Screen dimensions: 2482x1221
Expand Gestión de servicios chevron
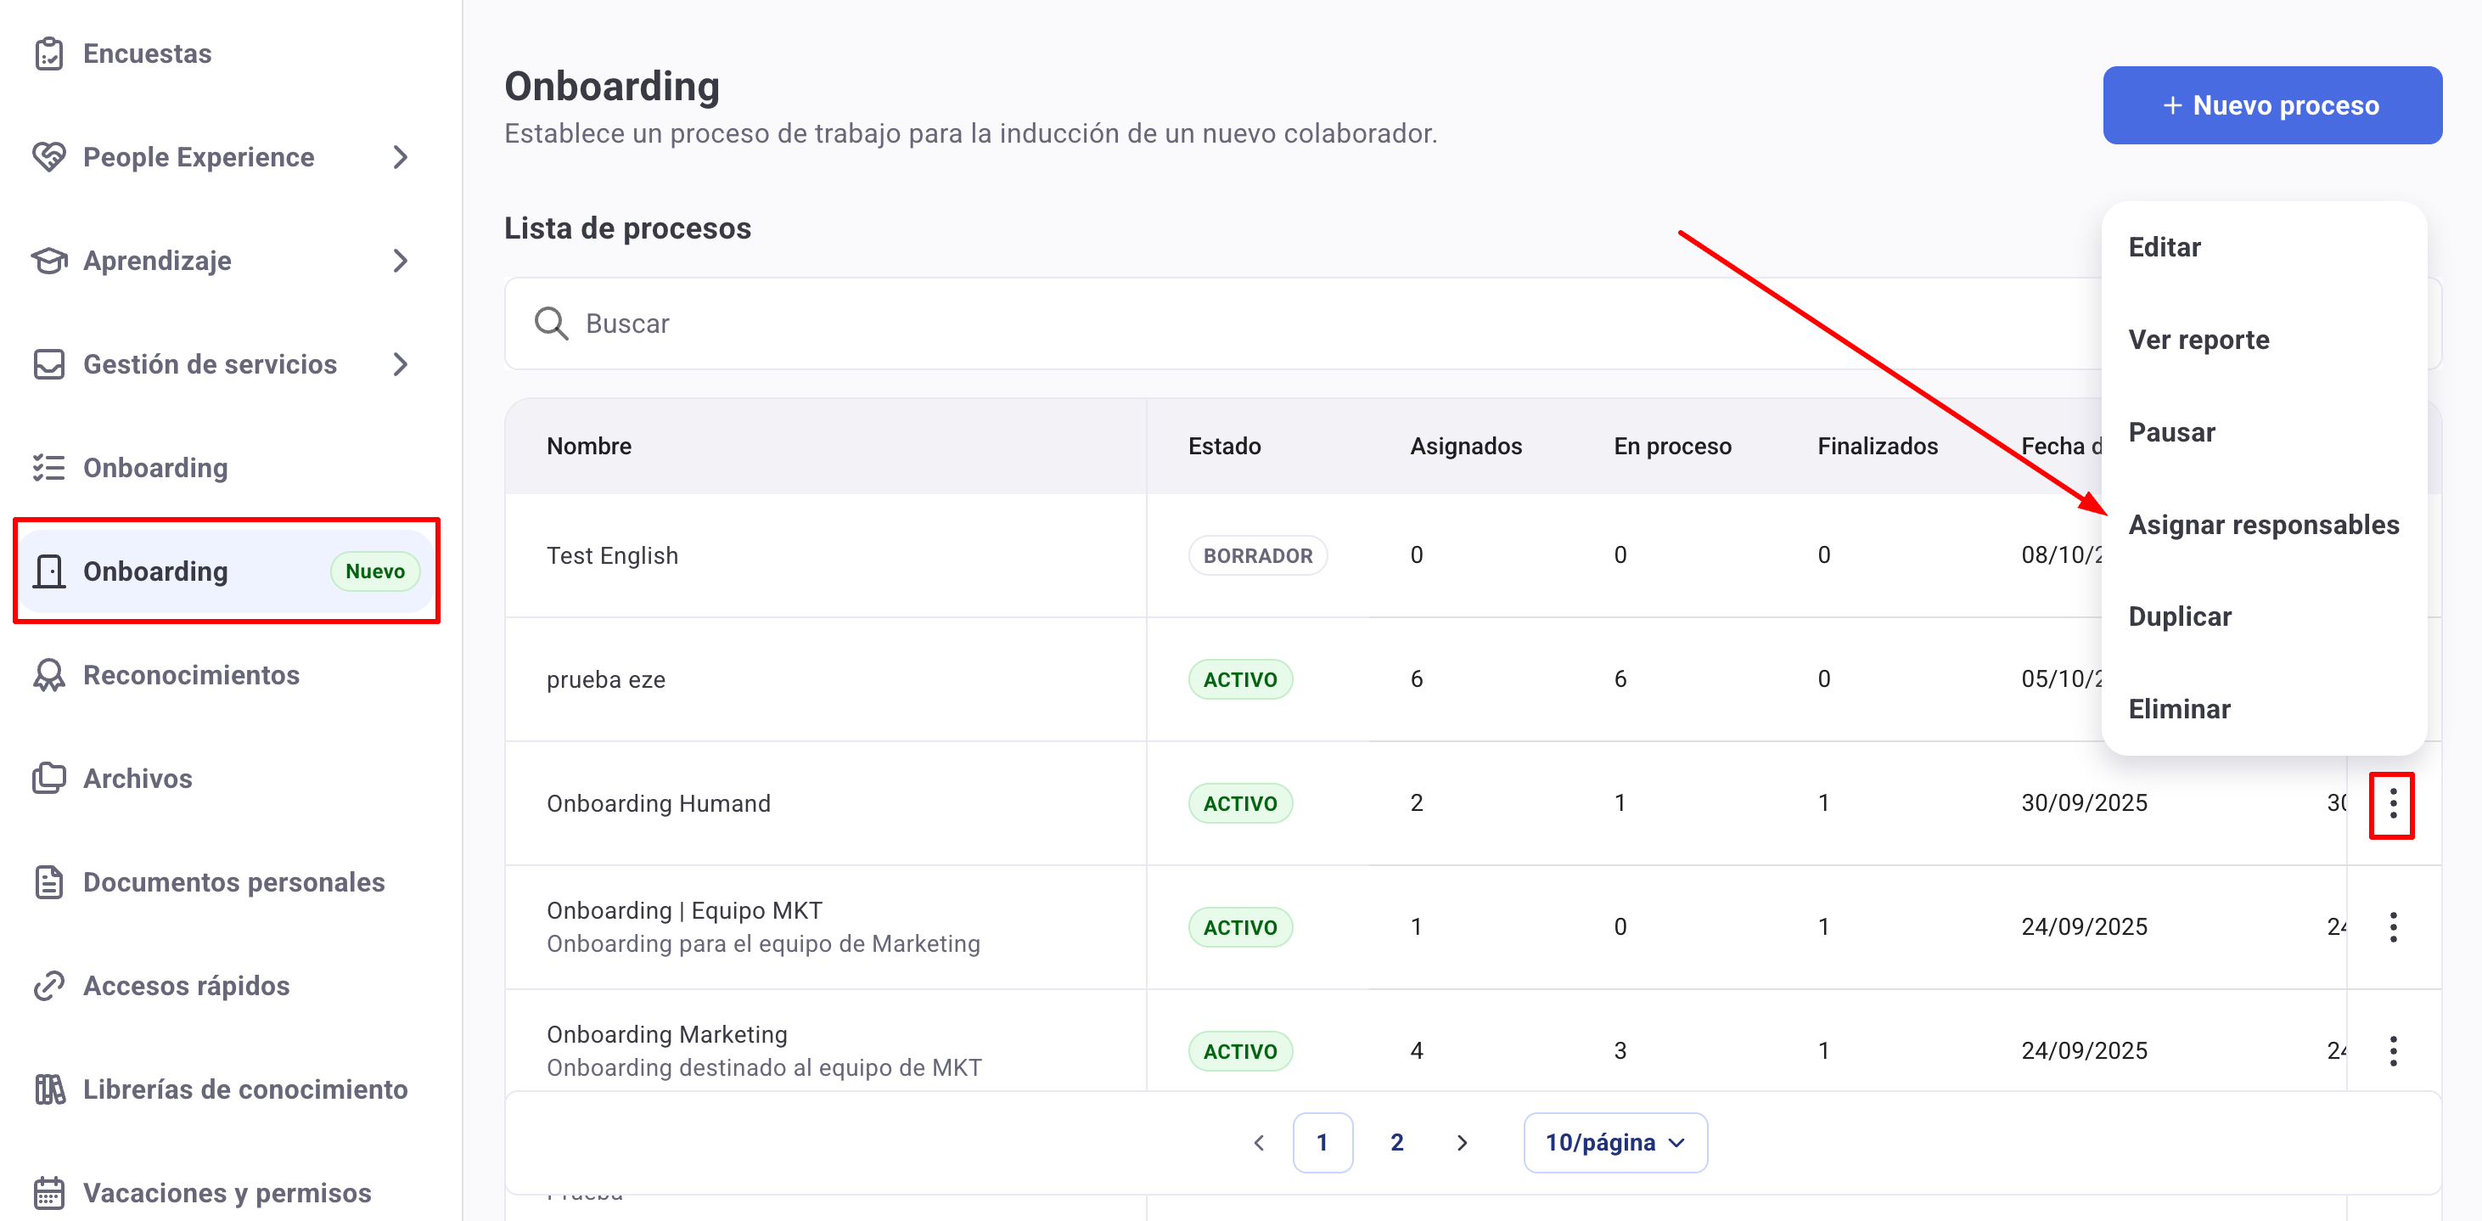(401, 364)
